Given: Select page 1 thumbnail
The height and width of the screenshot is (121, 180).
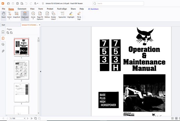Looking at the screenshot, I should pyautogui.click(x=21, y=47).
